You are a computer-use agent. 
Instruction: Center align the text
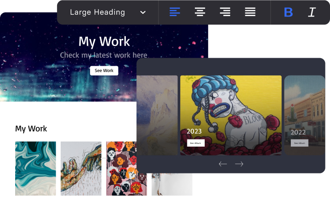(x=200, y=12)
